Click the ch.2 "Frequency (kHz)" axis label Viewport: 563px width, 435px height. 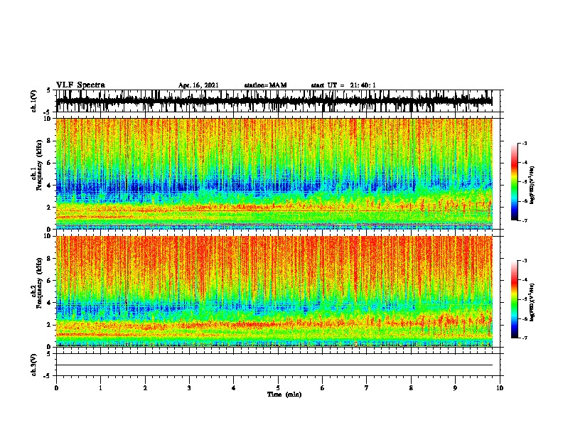click(39, 283)
